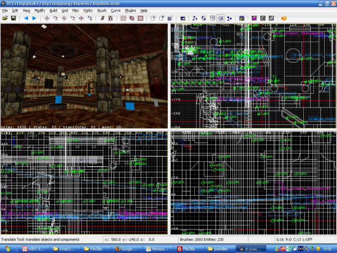Viewport: 337px width, 253px height.
Task: Click the y-axis Rotate icon
Action: pyautogui.click(x=72, y=19)
